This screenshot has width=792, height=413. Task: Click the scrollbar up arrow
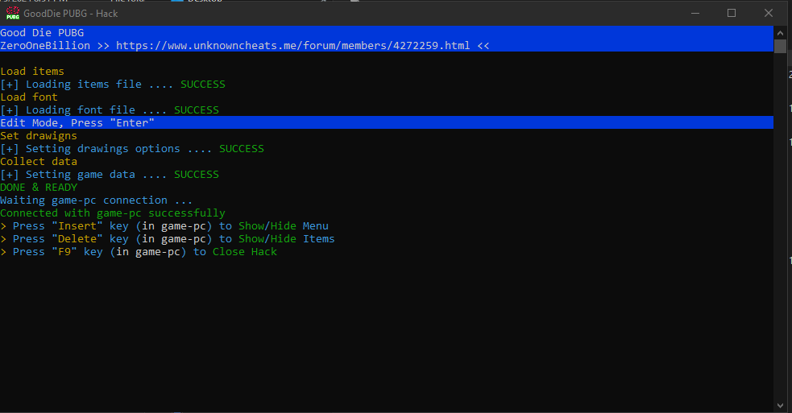(x=780, y=33)
